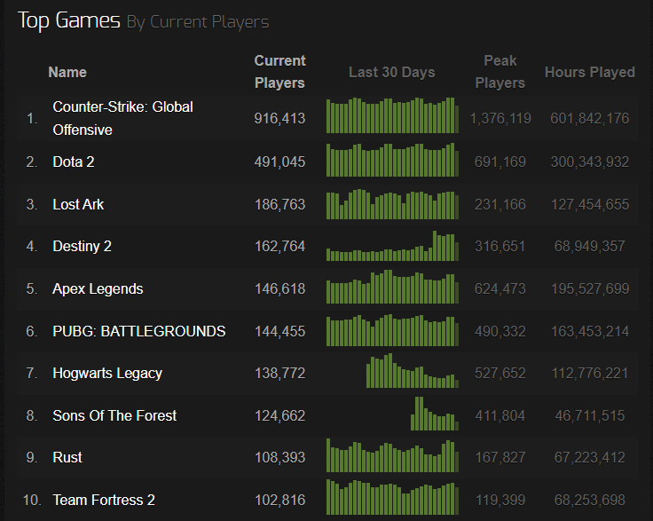Screen dimensions: 653x521
Task: Click the Hours Played column header
Action: point(590,72)
